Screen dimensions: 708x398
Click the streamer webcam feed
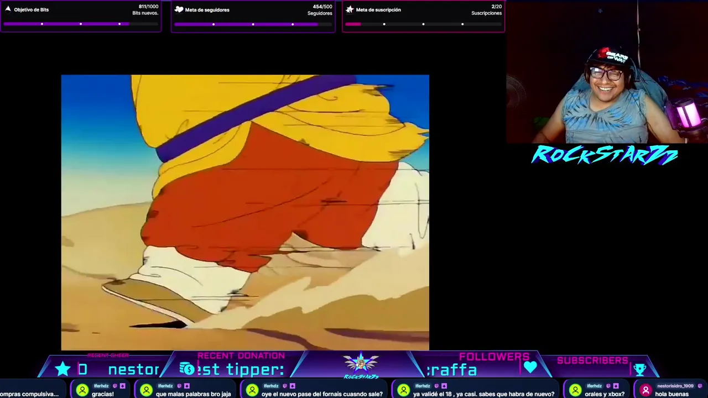pos(607,72)
